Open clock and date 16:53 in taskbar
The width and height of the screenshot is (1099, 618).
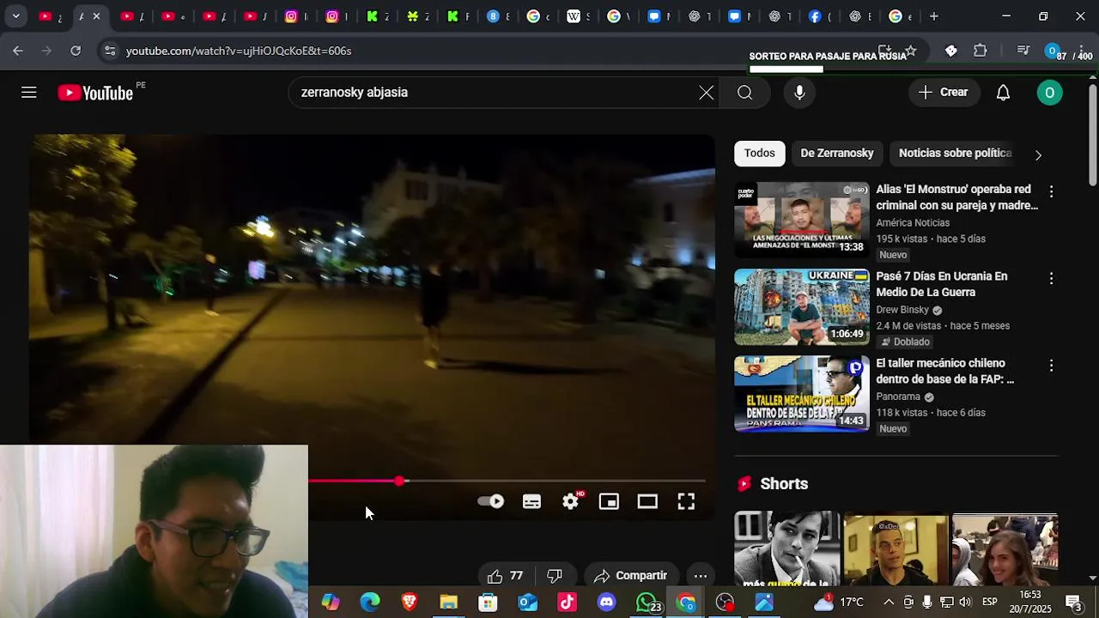(1030, 602)
